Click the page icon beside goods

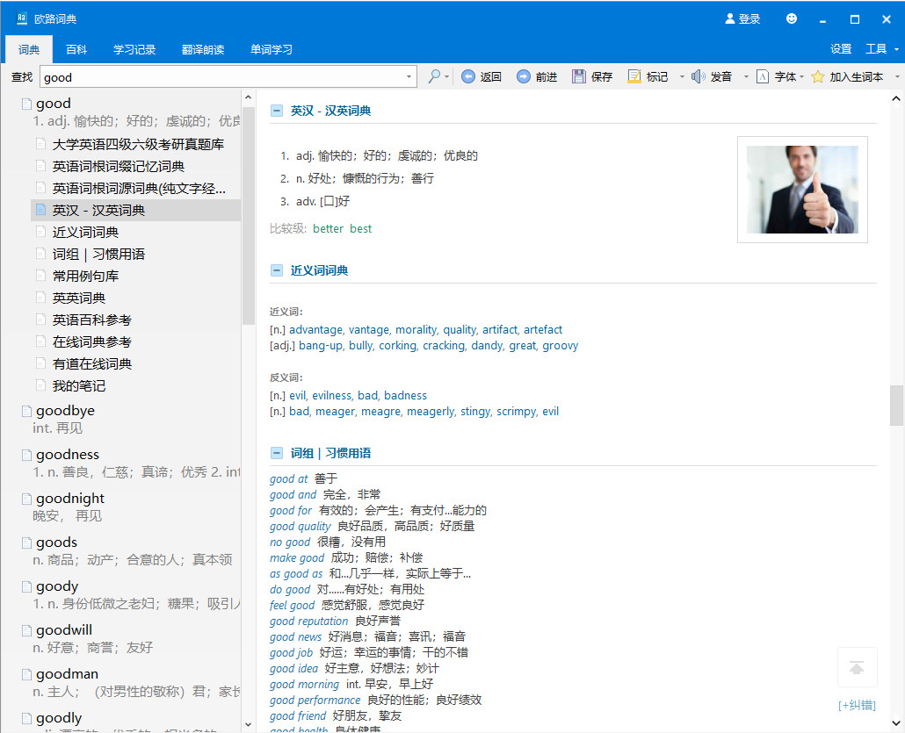26,543
